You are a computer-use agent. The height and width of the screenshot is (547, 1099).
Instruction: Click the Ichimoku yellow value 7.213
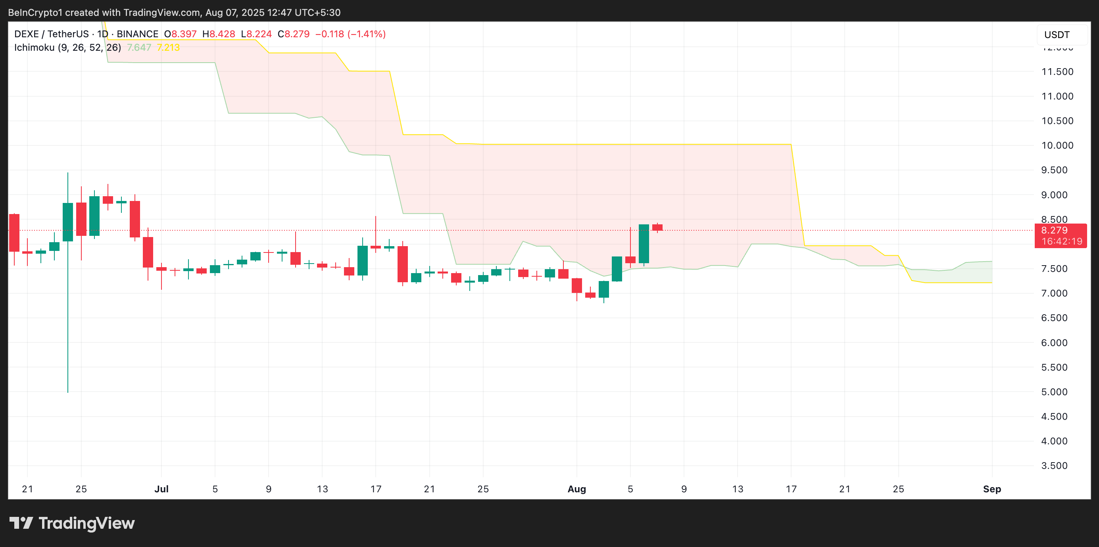pos(168,47)
